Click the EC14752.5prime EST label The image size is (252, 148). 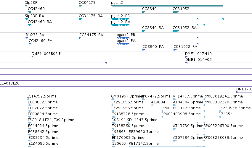[41, 96]
